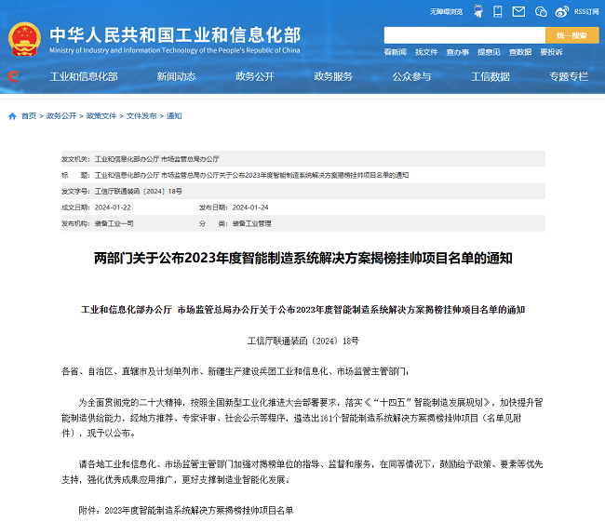Go to 首页 in breadcrumb
605x522 pixels.
[x=29, y=116]
